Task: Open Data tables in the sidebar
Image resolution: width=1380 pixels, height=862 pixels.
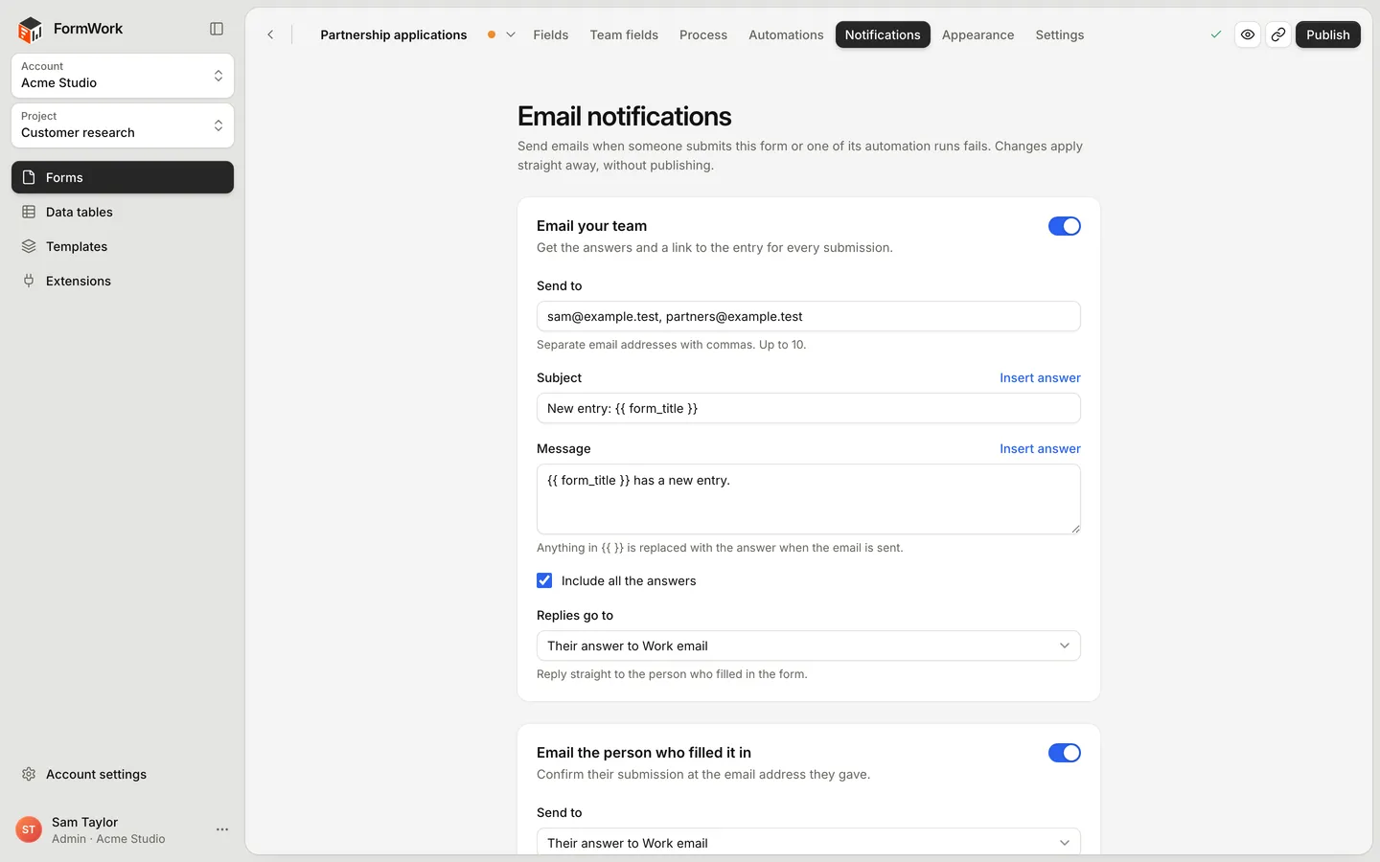Action: click(x=123, y=212)
